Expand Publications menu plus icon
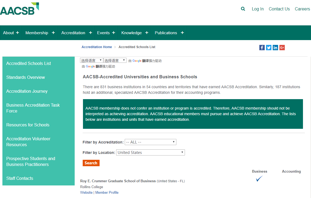This screenshot has width=311, height=198. point(182,33)
